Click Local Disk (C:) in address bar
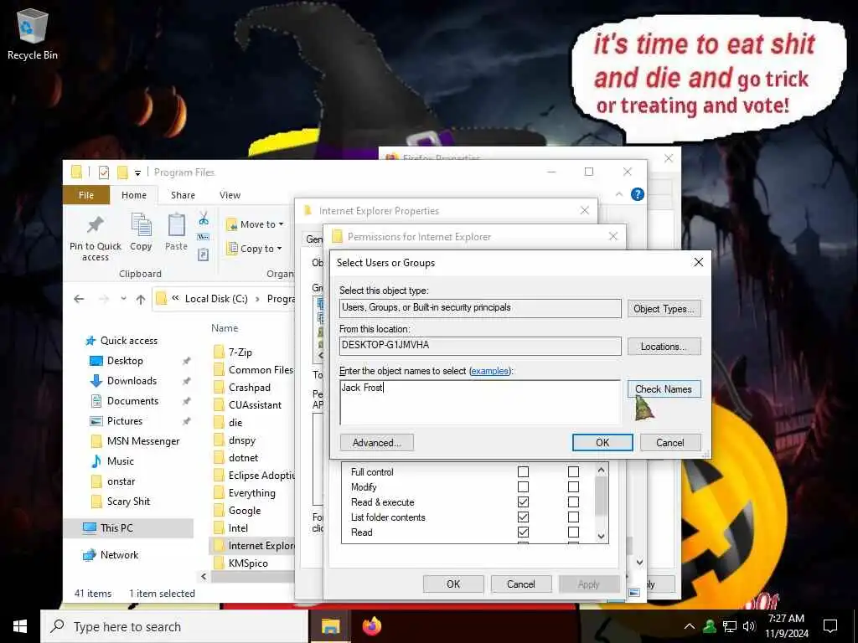 216,299
